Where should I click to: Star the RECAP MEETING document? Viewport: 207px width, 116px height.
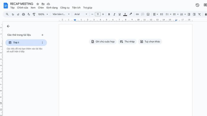point(38,4)
